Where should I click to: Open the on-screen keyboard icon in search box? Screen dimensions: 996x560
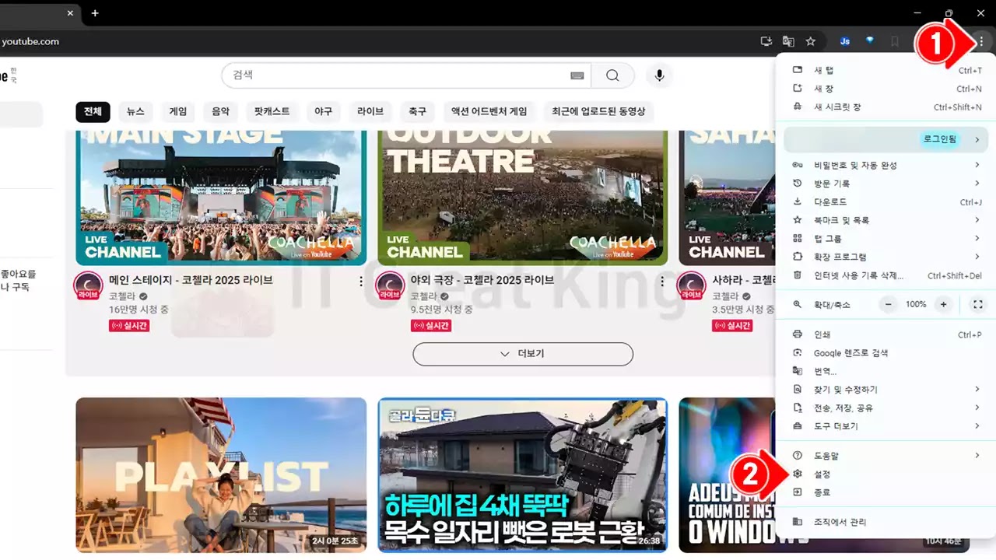coord(577,75)
